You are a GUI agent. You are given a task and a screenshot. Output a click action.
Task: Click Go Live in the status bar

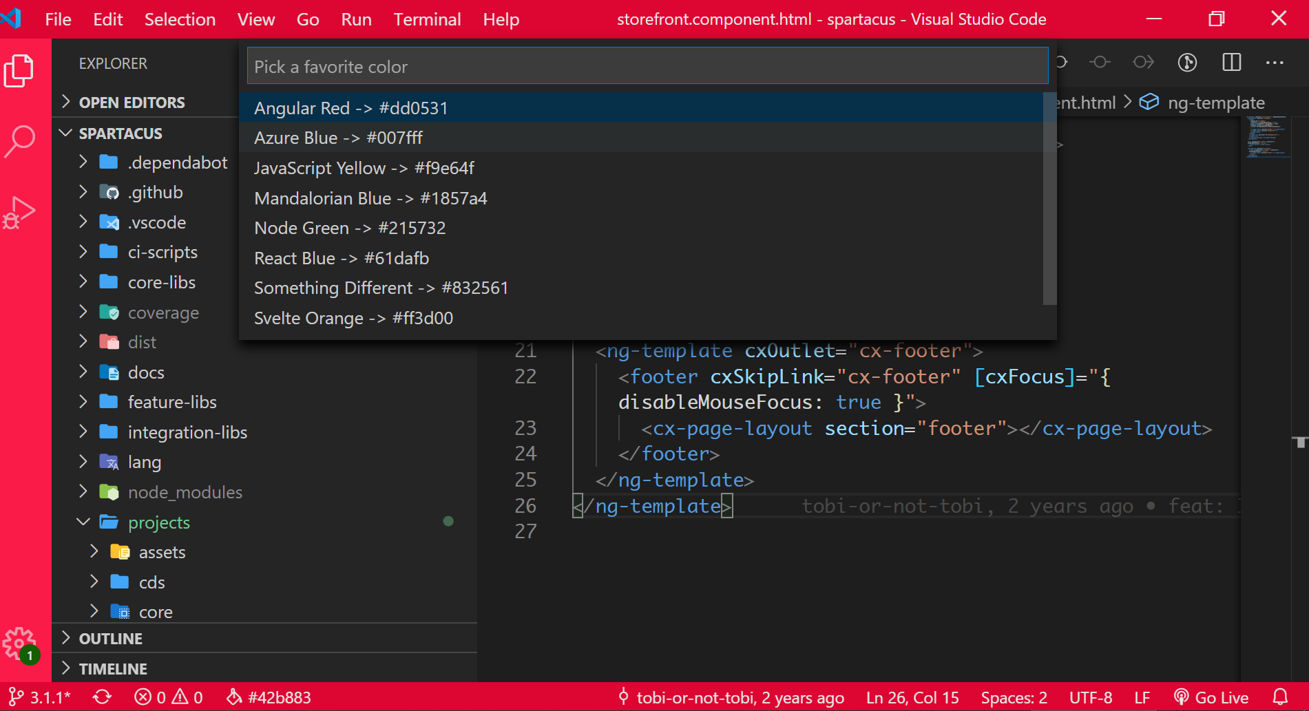[x=1219, y=697]
